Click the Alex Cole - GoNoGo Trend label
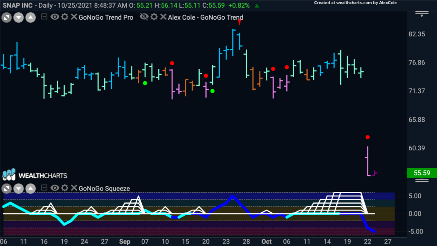Image resolution: width=437 pixels, height=246 pixels. click(x=206, y=17)
